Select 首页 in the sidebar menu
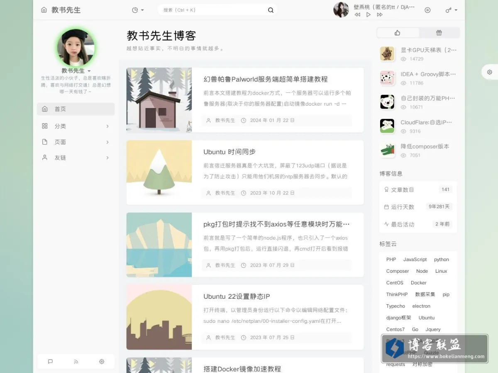The image size is (498, 373). click(x=76, y=109)
